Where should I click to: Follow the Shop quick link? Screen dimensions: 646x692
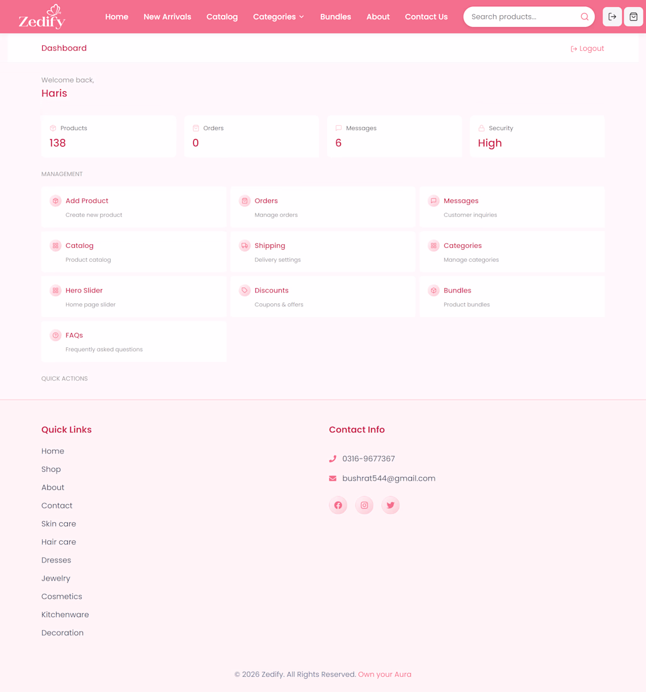[x=51, y=469]
